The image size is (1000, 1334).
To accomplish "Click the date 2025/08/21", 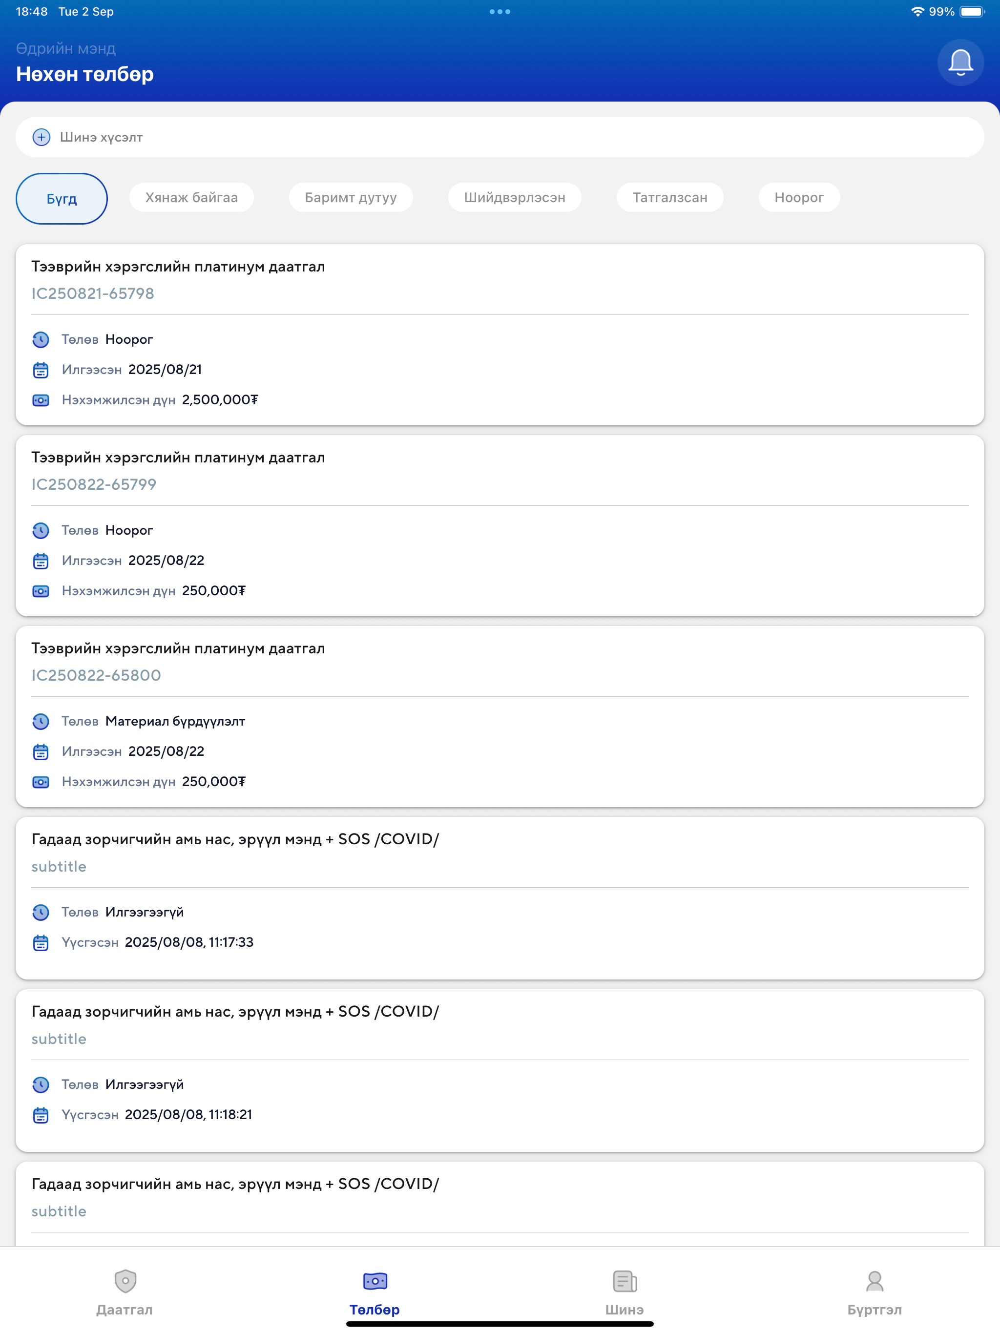I will (165, 370).
